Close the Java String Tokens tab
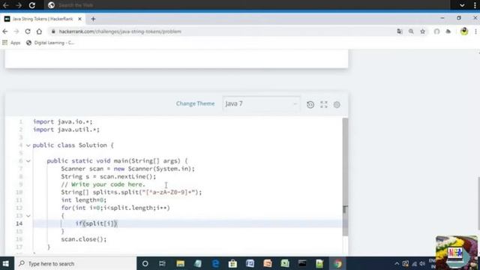Screen dimensions: 480x270 point(80,19)
